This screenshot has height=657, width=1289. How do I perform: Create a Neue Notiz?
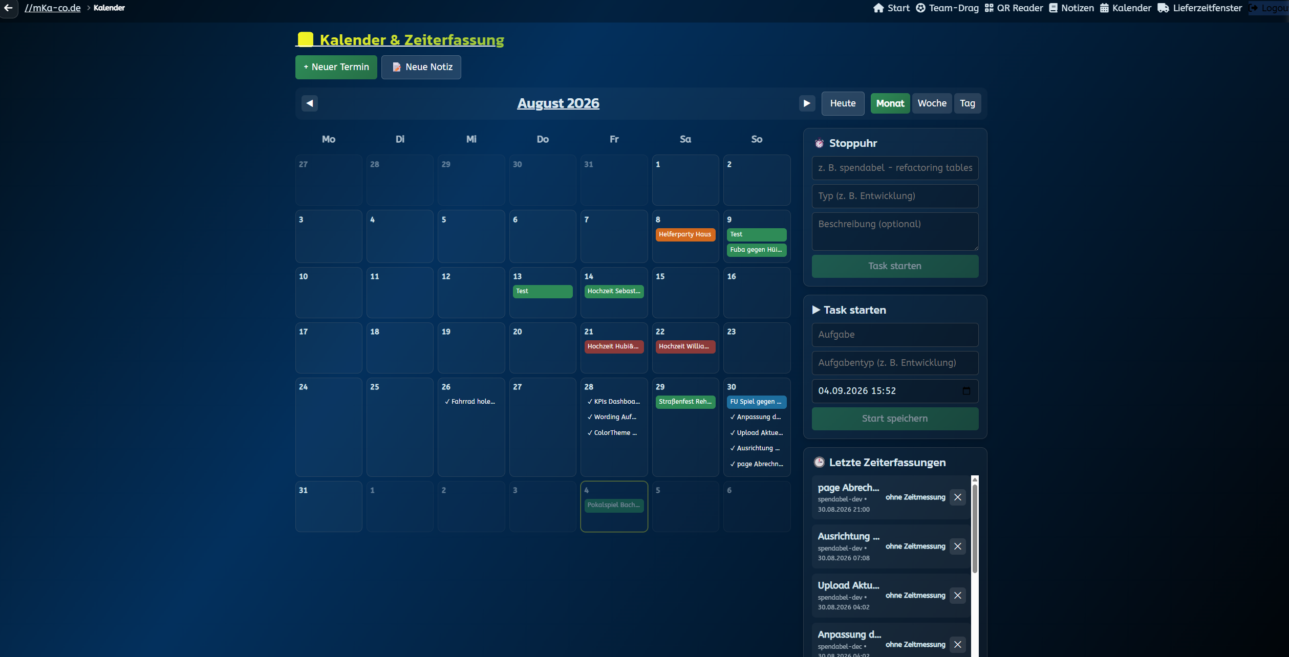421,67
